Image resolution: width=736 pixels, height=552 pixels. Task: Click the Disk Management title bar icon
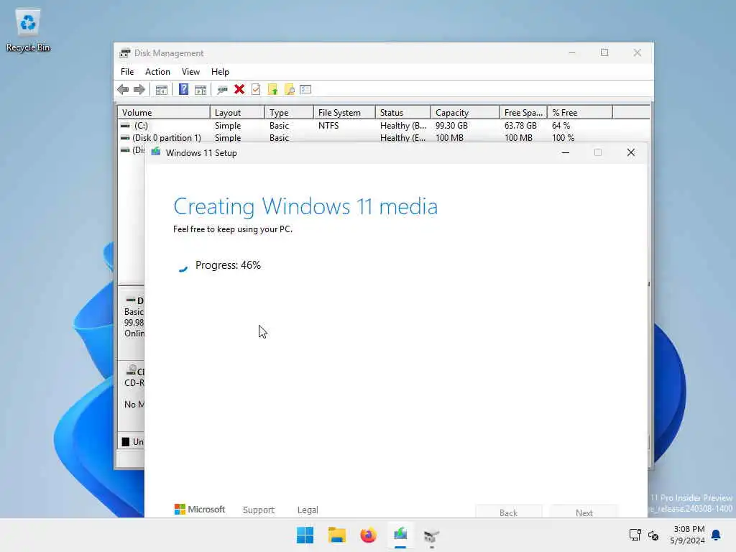[125, 53]
